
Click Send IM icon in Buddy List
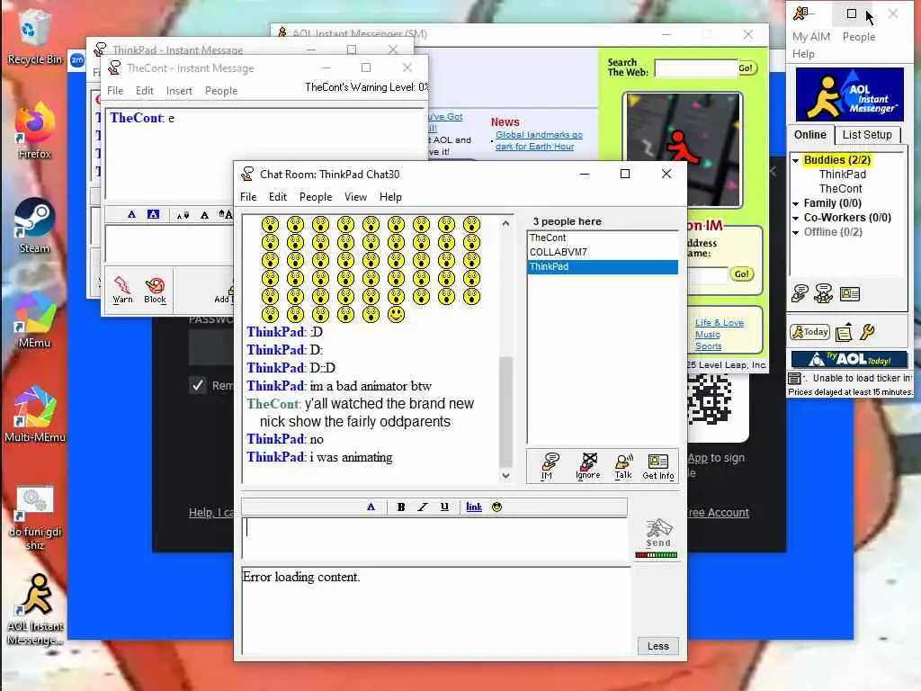800,293
